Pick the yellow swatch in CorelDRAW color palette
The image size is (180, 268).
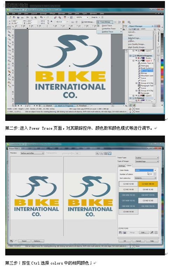(x=162, y=68)
